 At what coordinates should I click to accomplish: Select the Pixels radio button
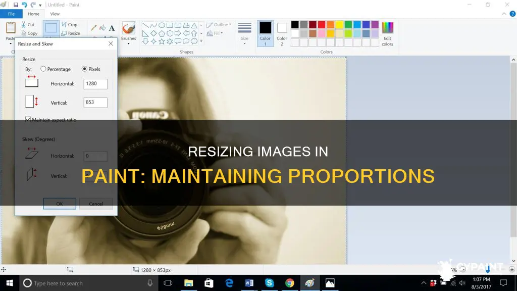[x=84, y=69]
